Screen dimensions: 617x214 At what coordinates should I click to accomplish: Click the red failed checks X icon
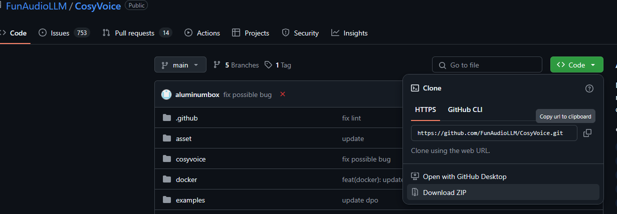tap(283, 94)
